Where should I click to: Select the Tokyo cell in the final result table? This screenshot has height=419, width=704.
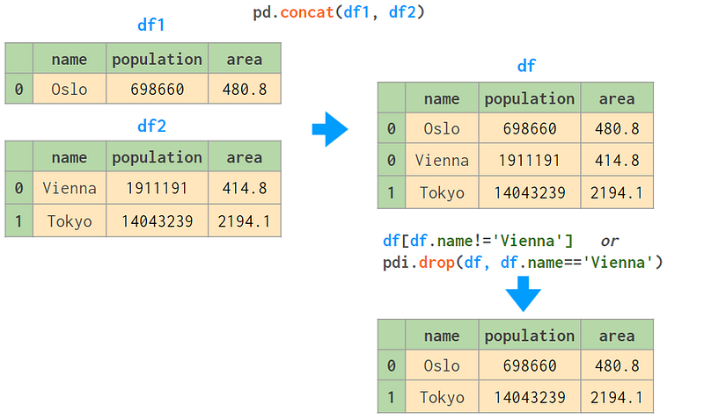442,397
